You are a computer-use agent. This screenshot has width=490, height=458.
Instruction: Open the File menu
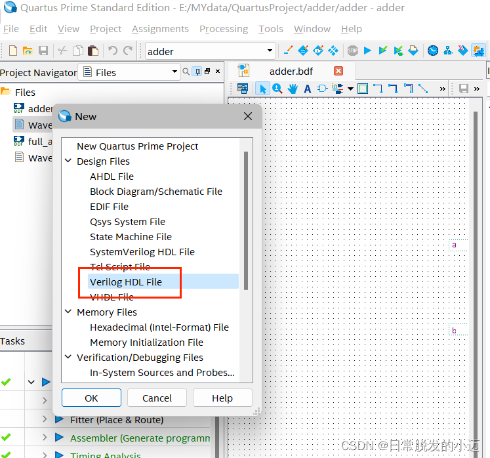[x=11, y=29]
